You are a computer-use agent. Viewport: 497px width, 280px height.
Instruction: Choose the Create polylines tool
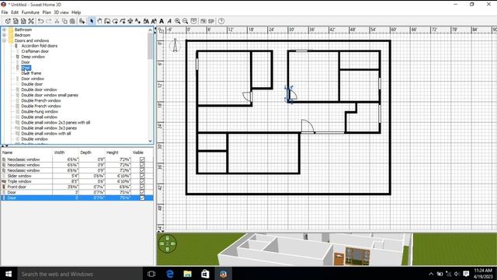coord(123,21)
